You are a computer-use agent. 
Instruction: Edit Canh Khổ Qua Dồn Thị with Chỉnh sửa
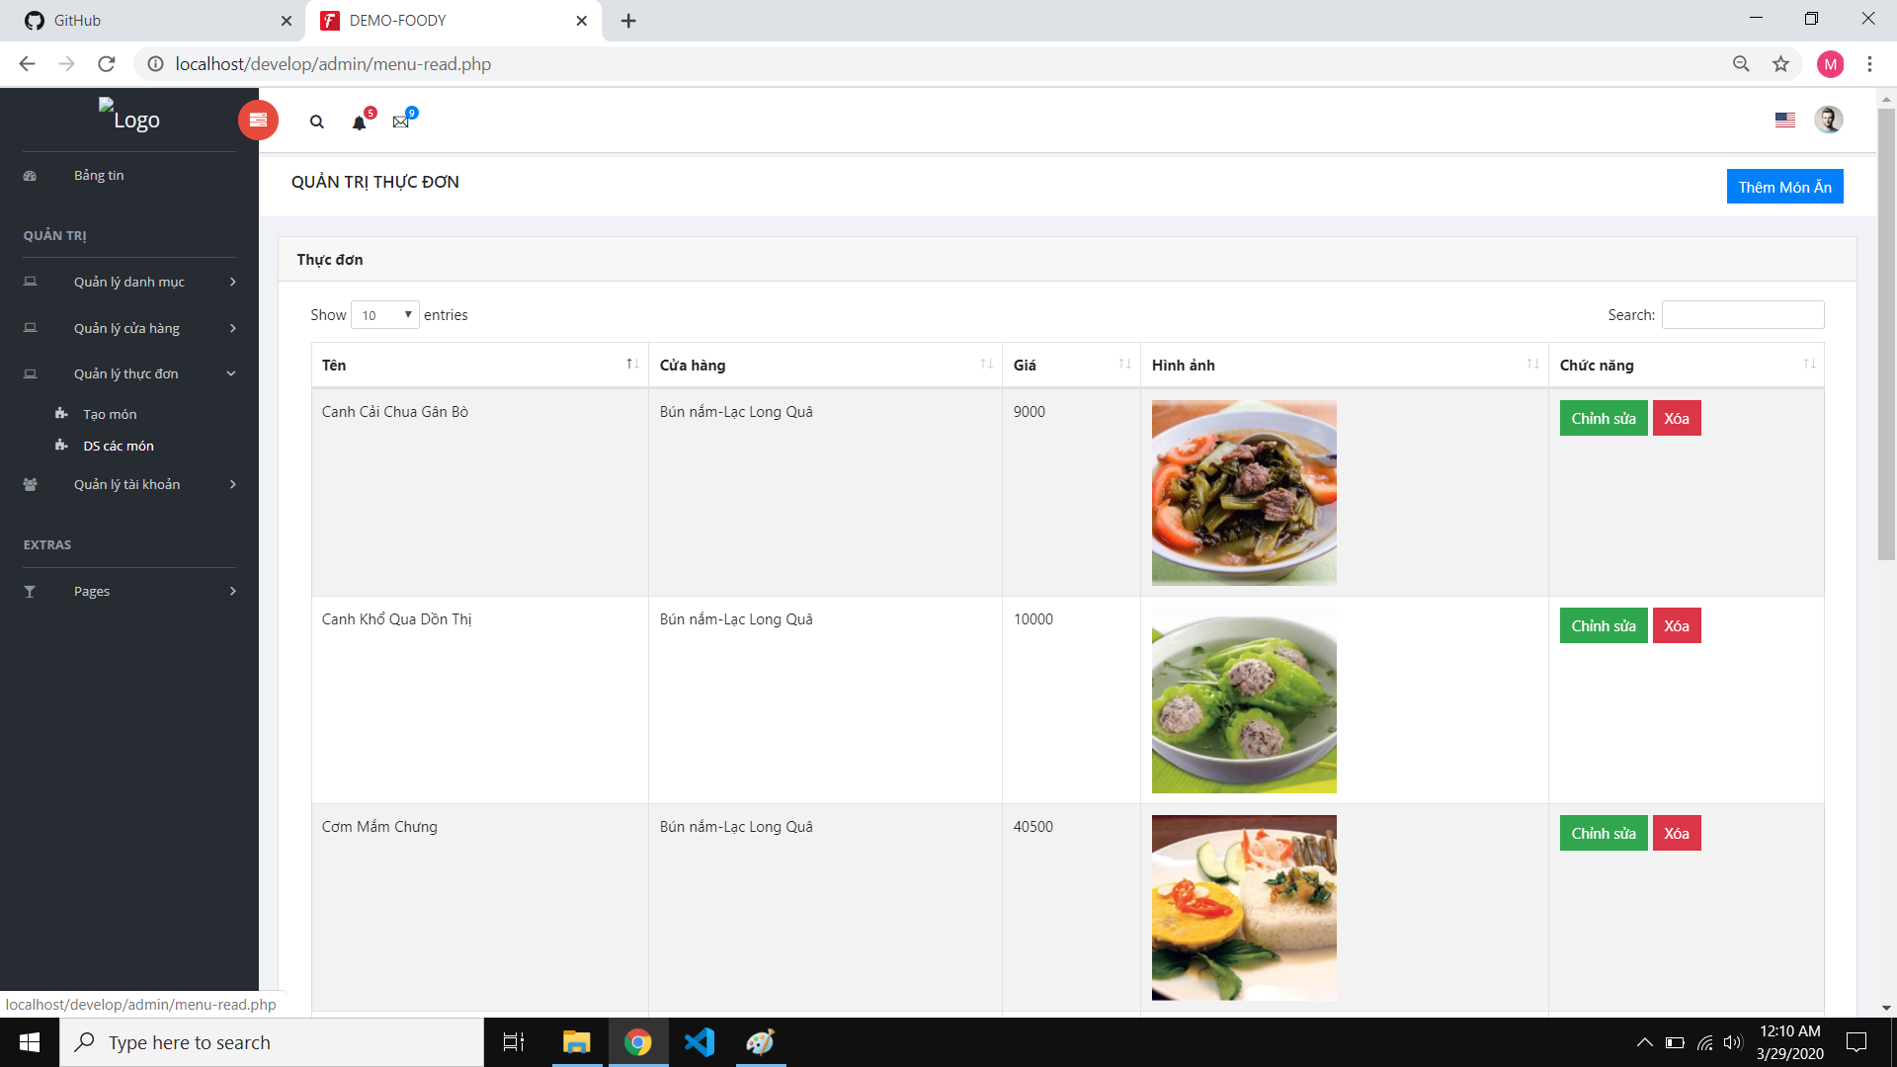(x=1604, y=625)
